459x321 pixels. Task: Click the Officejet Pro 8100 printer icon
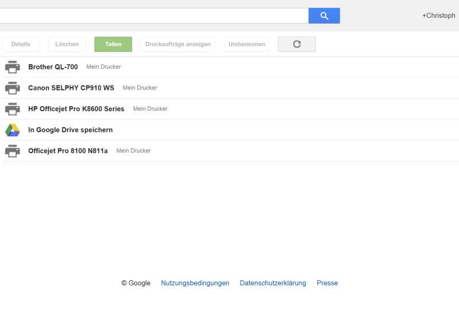(x=12, y=151)
